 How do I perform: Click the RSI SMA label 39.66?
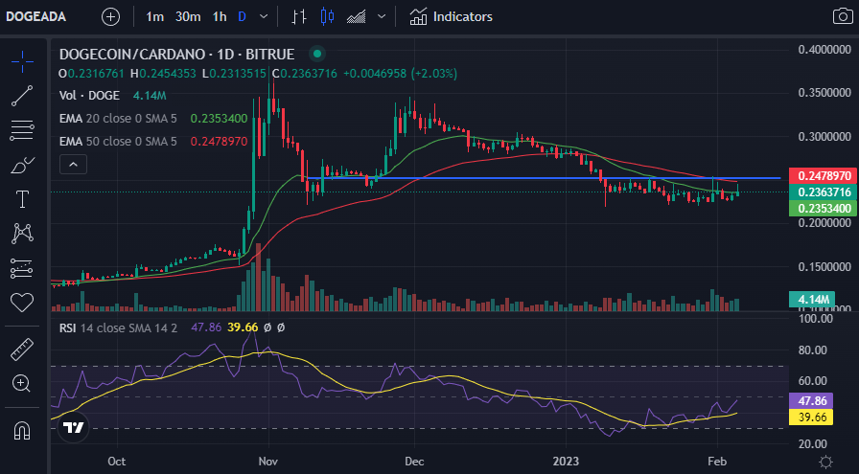pos(811,418)
